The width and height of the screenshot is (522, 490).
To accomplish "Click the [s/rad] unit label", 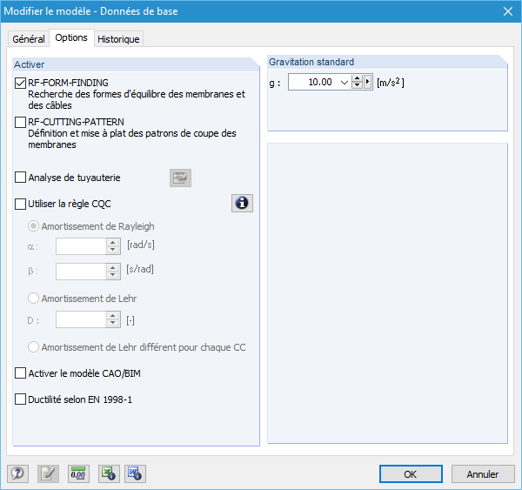I will [140, 269].
